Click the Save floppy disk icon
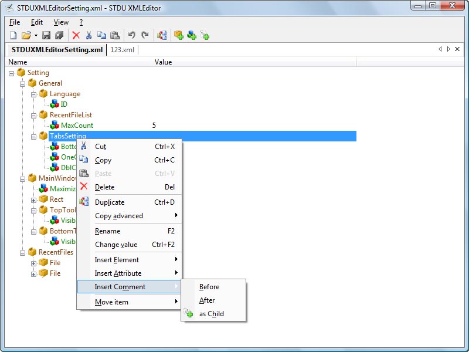 [x=46, y=35]
